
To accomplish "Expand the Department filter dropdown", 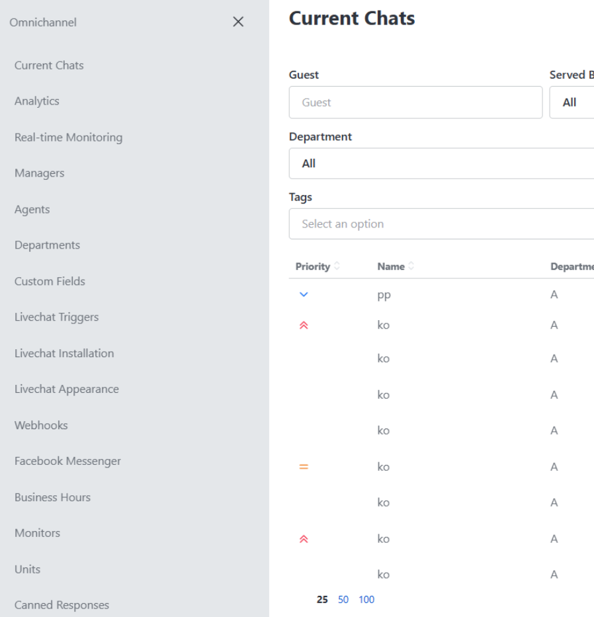I will click(x=441, y=163).
